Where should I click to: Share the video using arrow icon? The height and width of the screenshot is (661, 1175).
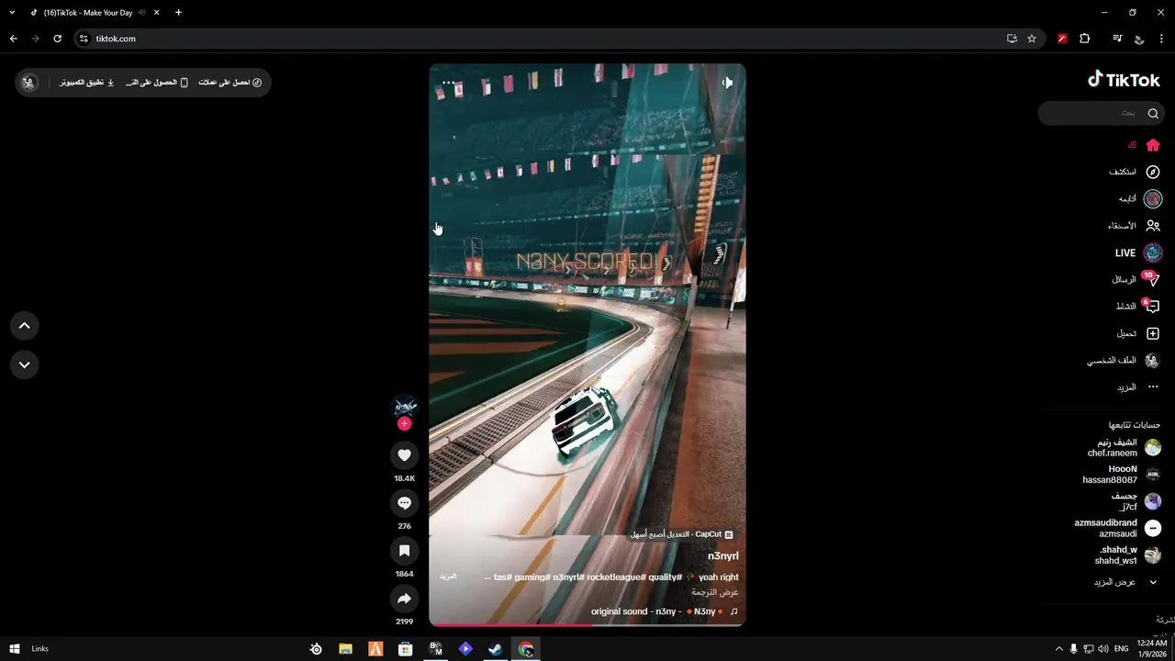(404, 599)
